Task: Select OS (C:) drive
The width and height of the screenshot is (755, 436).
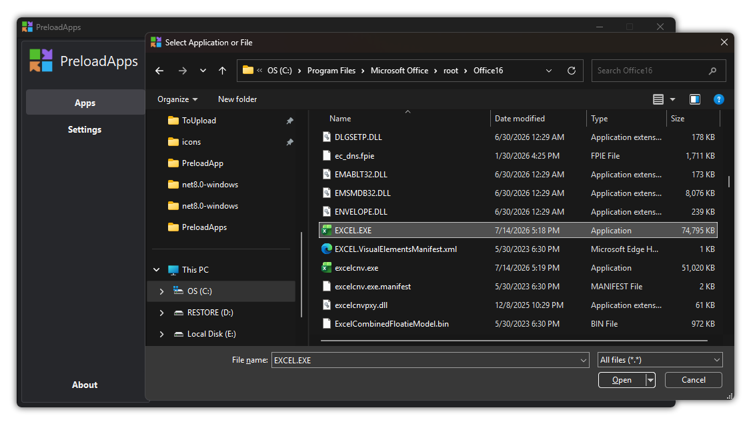Action: click(x=199, y=291)
